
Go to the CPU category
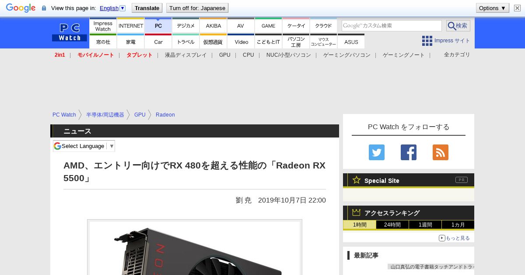click(248, 55)
